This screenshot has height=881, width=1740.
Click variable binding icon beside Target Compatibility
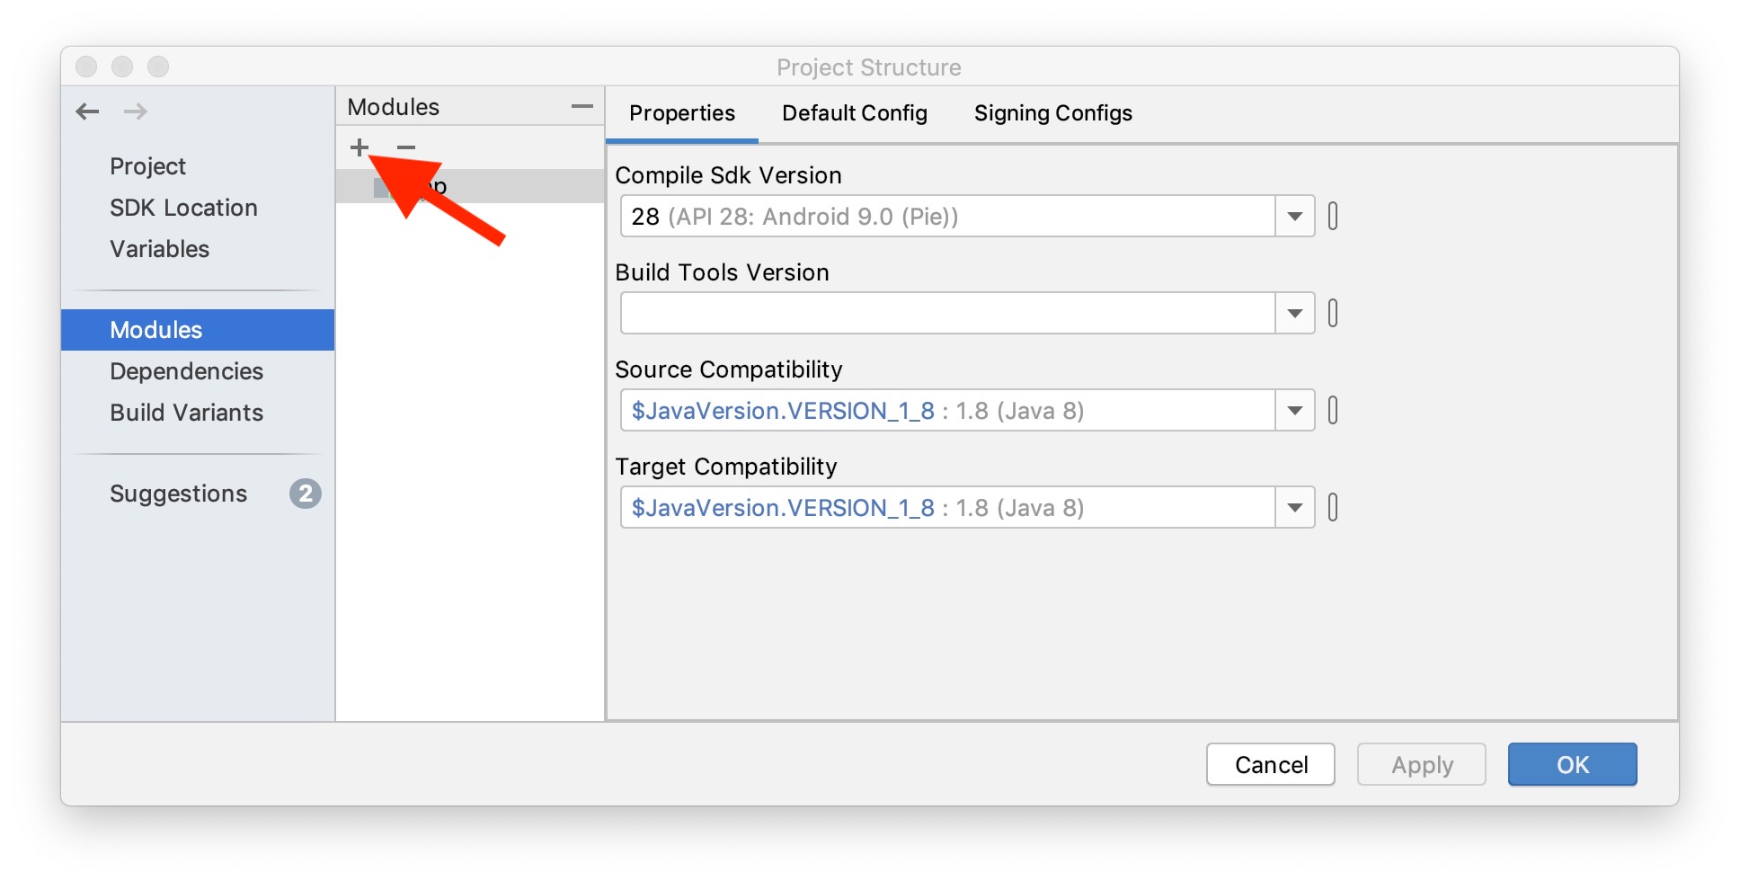coord(1333,507)
